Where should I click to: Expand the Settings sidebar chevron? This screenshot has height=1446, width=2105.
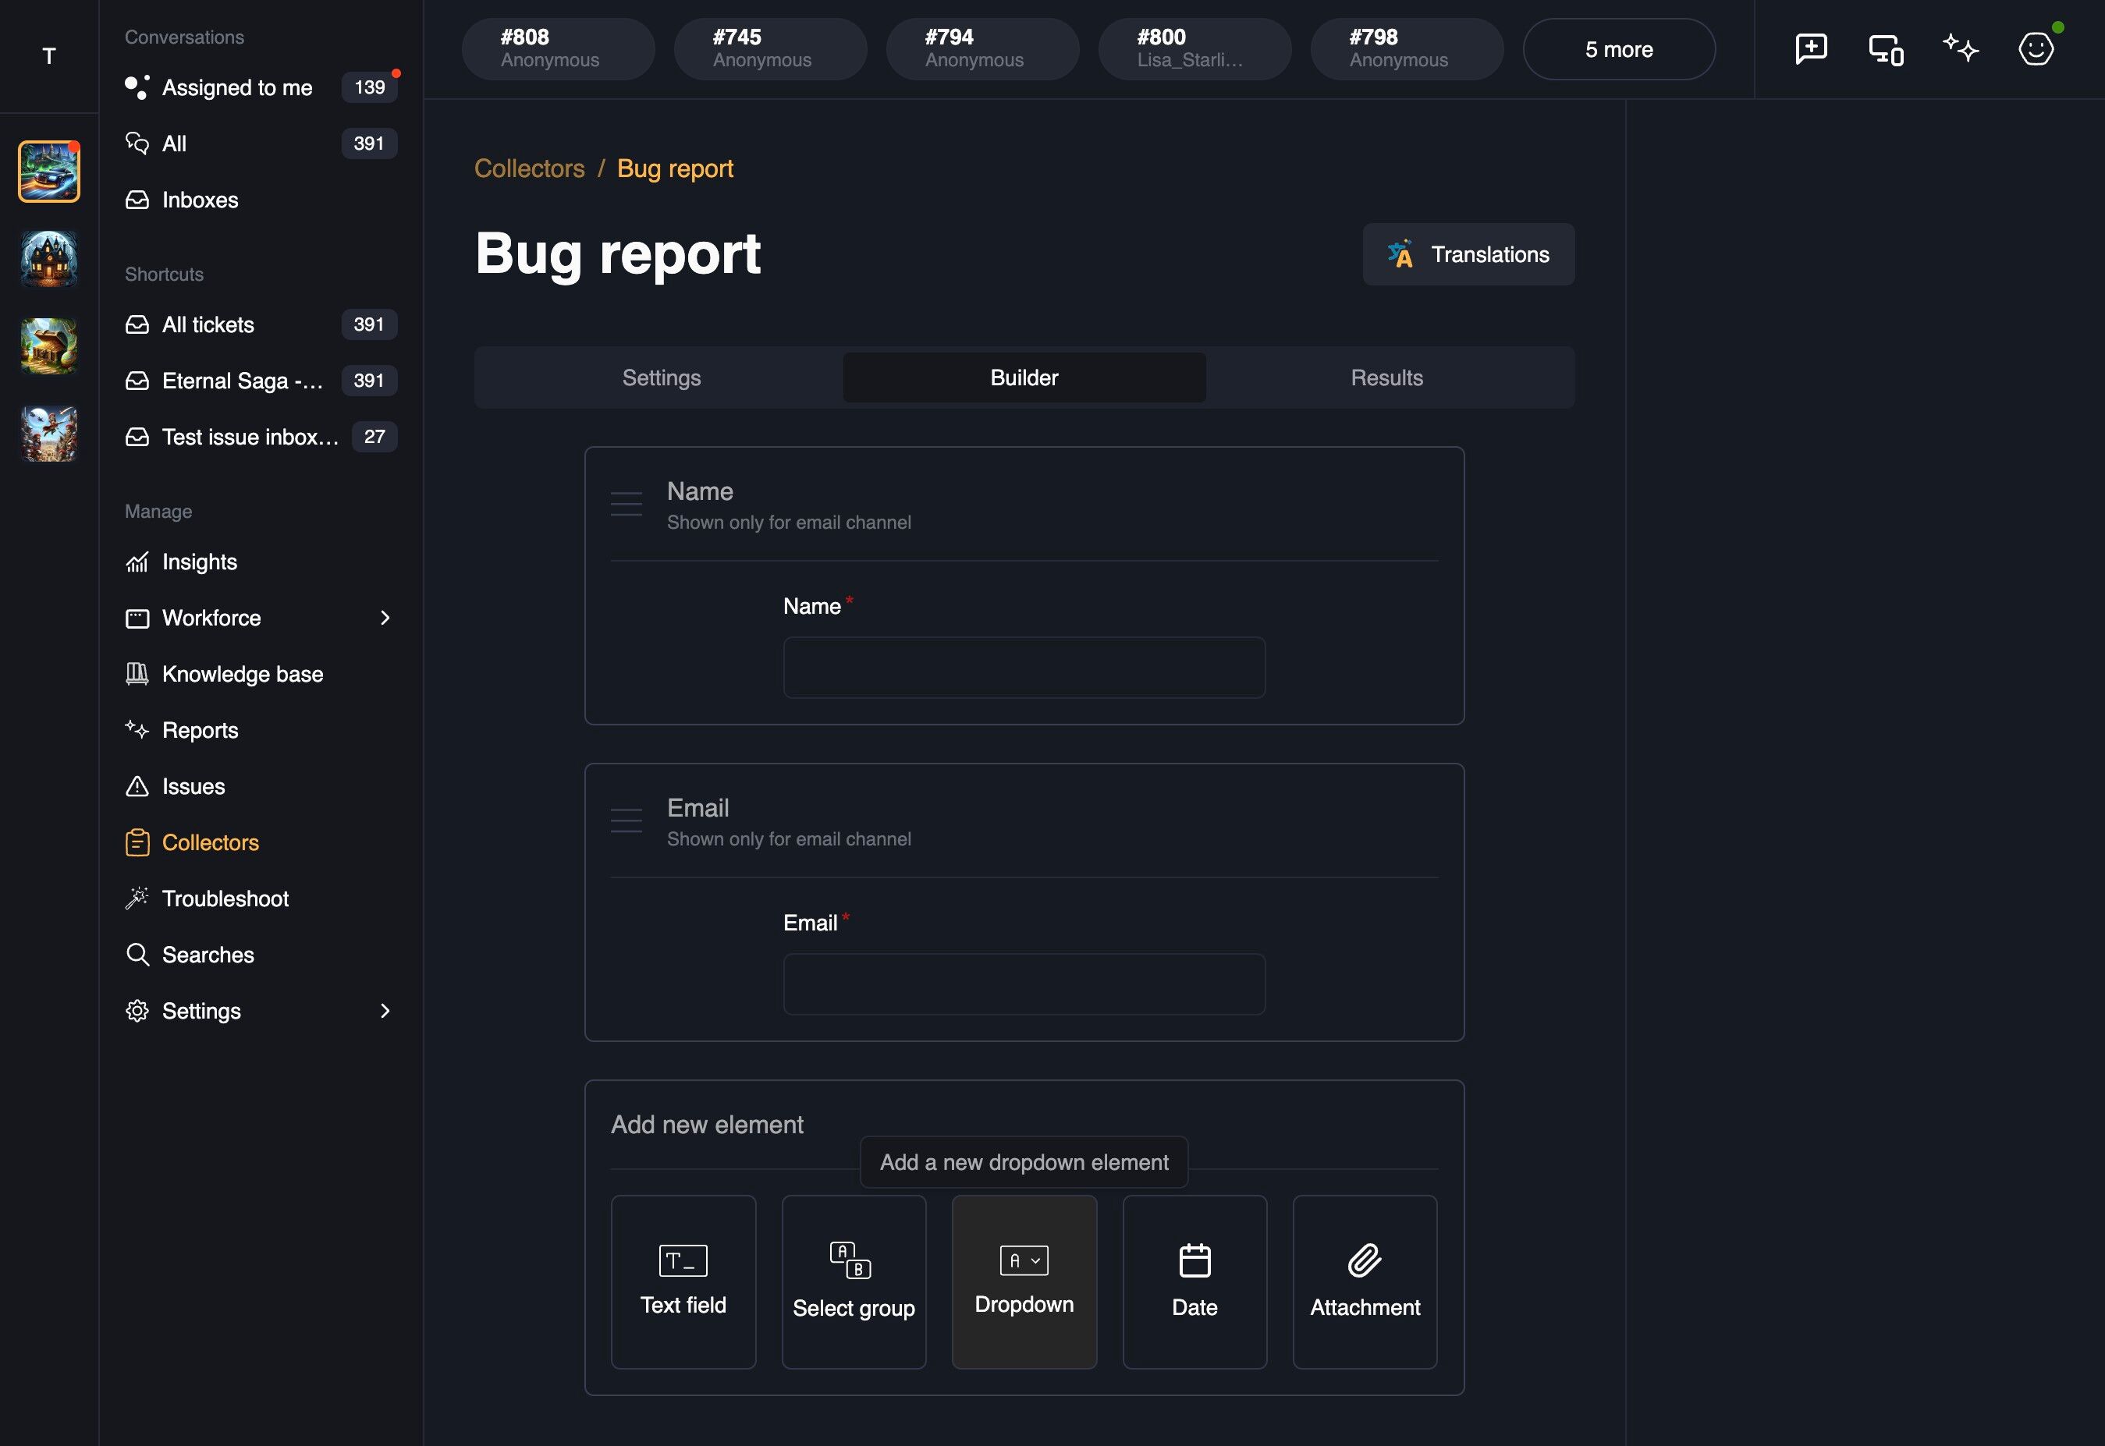tap(385, 1011)
